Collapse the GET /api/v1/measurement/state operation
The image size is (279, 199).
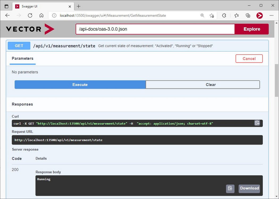(x=137, y=46)
